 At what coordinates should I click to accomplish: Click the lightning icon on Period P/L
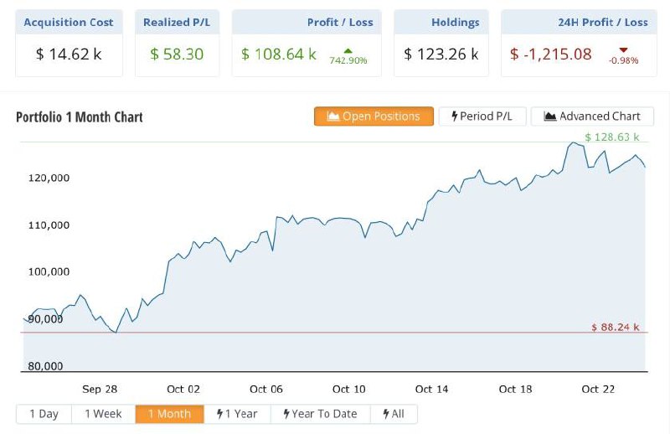point(454,116)
